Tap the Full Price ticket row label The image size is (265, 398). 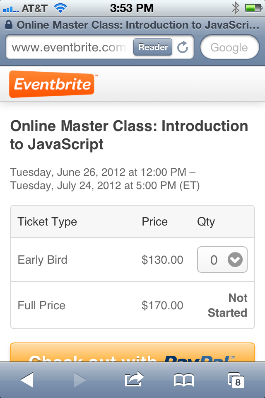tap(41, 306)
